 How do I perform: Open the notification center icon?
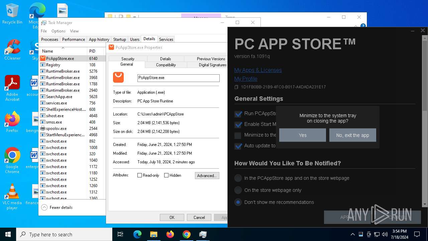point(417,234)
